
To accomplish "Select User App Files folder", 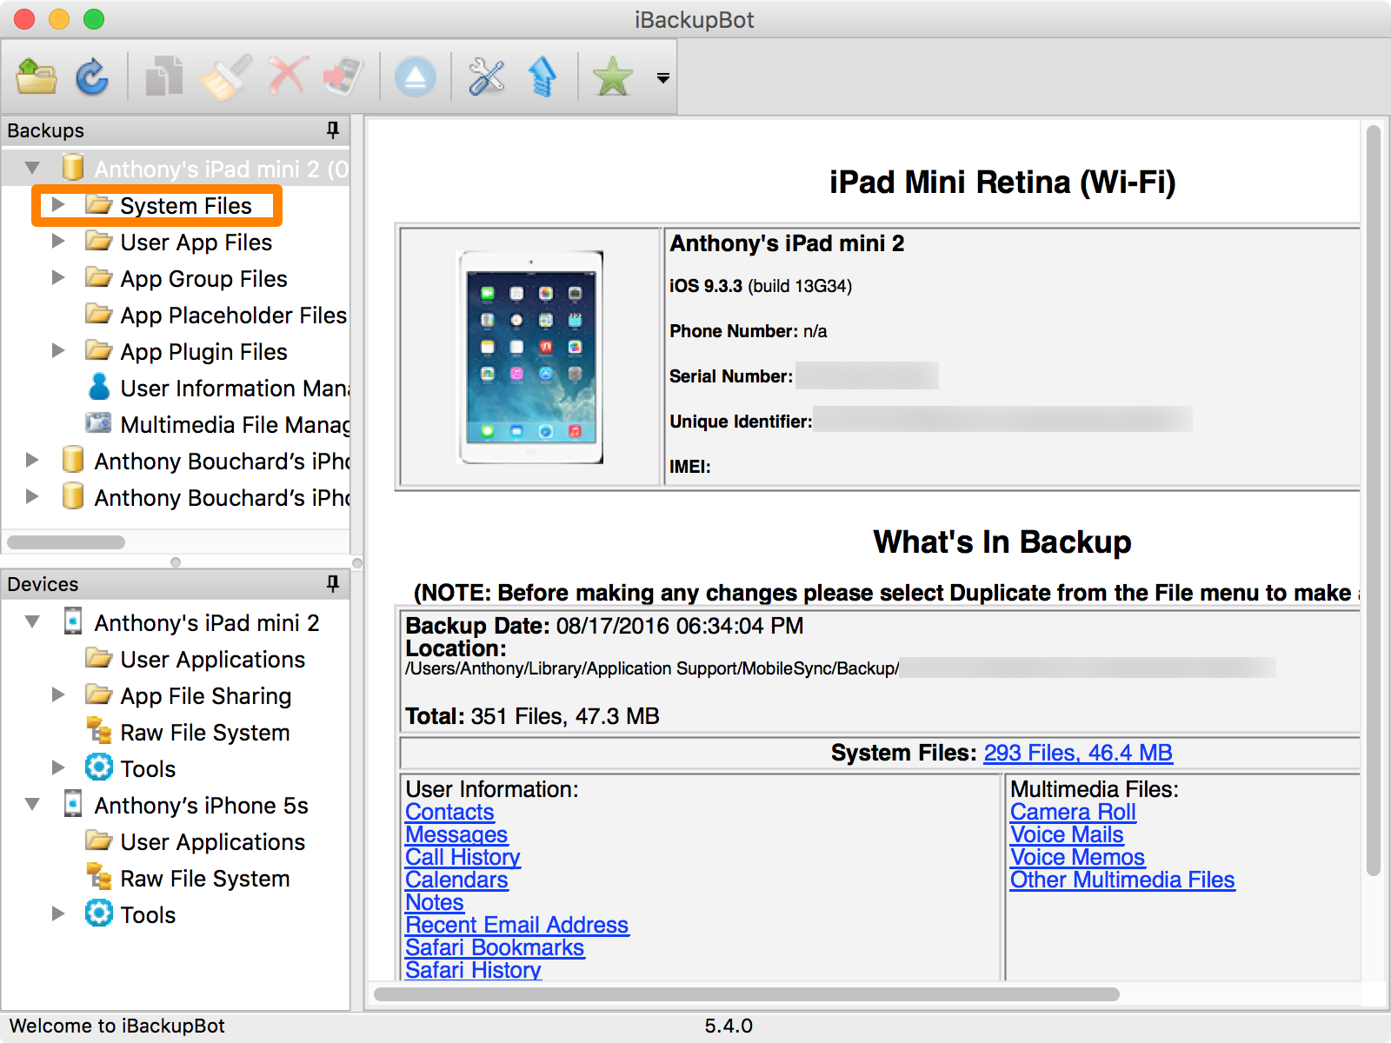I will 196,242.
